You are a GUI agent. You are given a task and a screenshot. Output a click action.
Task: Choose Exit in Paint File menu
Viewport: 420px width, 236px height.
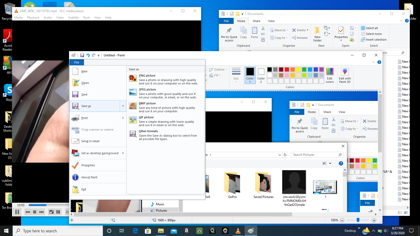[98, 189]
